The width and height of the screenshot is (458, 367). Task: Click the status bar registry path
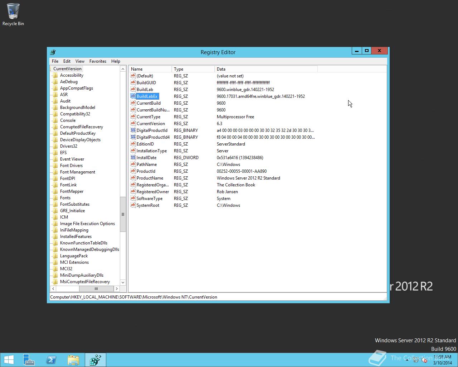(x=133, y=297)
